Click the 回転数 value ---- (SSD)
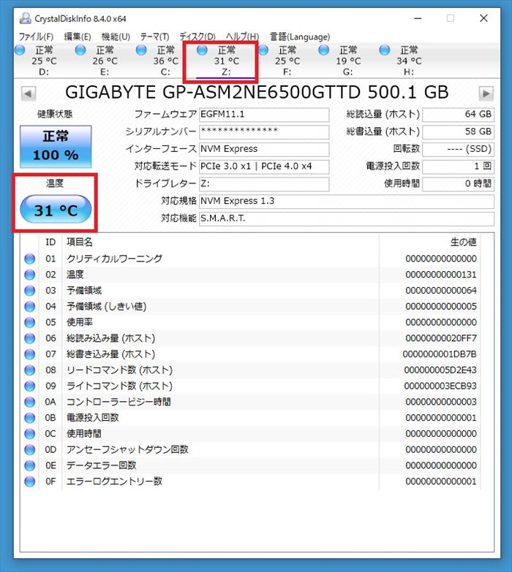This screenshot has height=572, width=512. [x=459, y=149]
